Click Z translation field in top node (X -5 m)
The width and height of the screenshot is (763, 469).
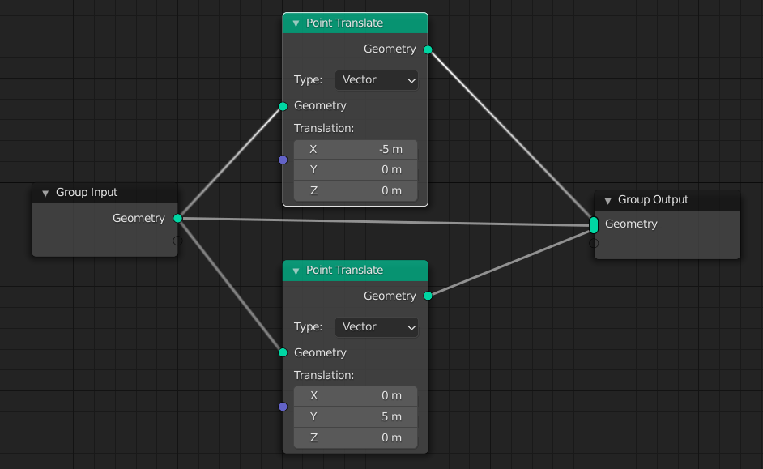356,190
